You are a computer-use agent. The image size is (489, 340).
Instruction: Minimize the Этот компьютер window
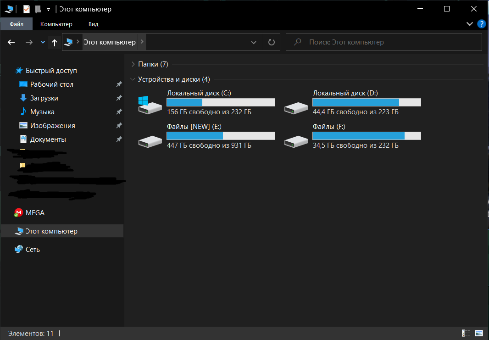pyautogui.click(x=420, y=9)
